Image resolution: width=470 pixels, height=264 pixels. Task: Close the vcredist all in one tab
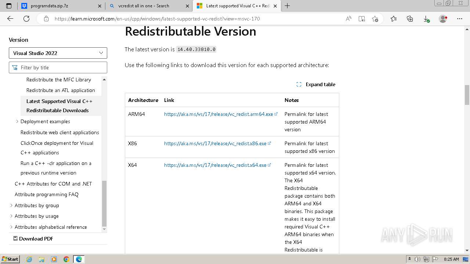tap(187, 6)
